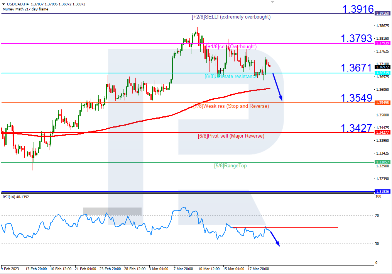Screen dimensions: 392x274
Task: Click the large 1.3427 level value
Action: pos(357,128)
